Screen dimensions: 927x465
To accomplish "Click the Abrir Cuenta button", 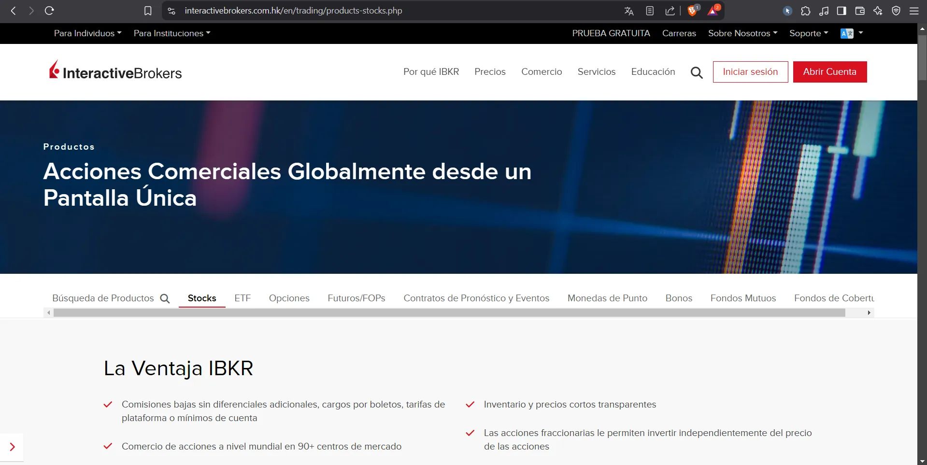I will tap(830, 72).
